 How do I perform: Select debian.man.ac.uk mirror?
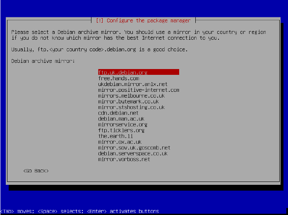(x=121, y=119)
